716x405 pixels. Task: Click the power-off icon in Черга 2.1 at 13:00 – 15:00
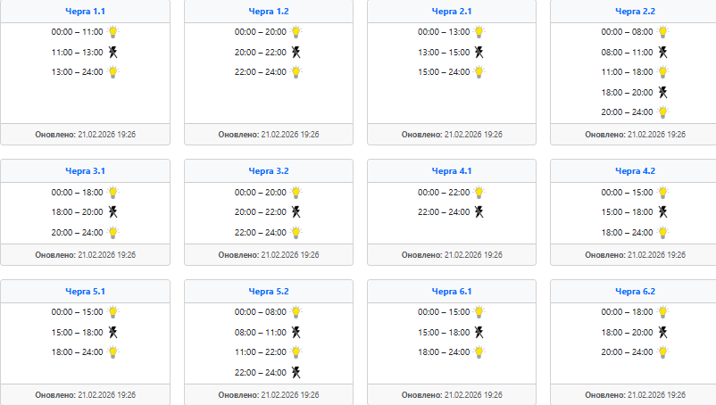click(479, 52)
